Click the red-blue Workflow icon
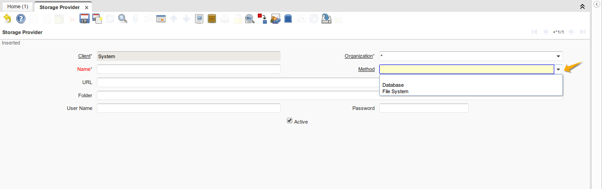602x189 pixels. click(x=262, y=19)
